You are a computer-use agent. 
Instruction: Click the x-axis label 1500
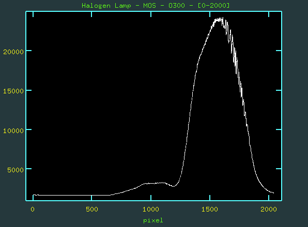[x=210, y=209]
